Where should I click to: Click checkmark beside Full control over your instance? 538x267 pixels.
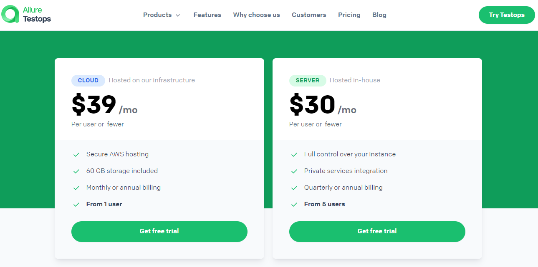tap(294, 155)
